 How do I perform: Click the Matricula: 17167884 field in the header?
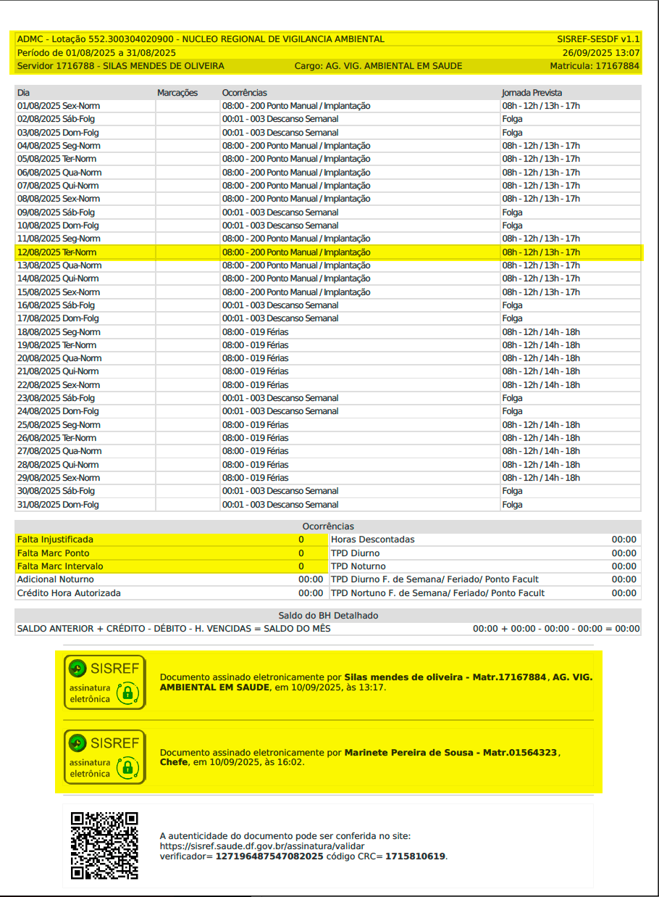[x=595, y=66]
